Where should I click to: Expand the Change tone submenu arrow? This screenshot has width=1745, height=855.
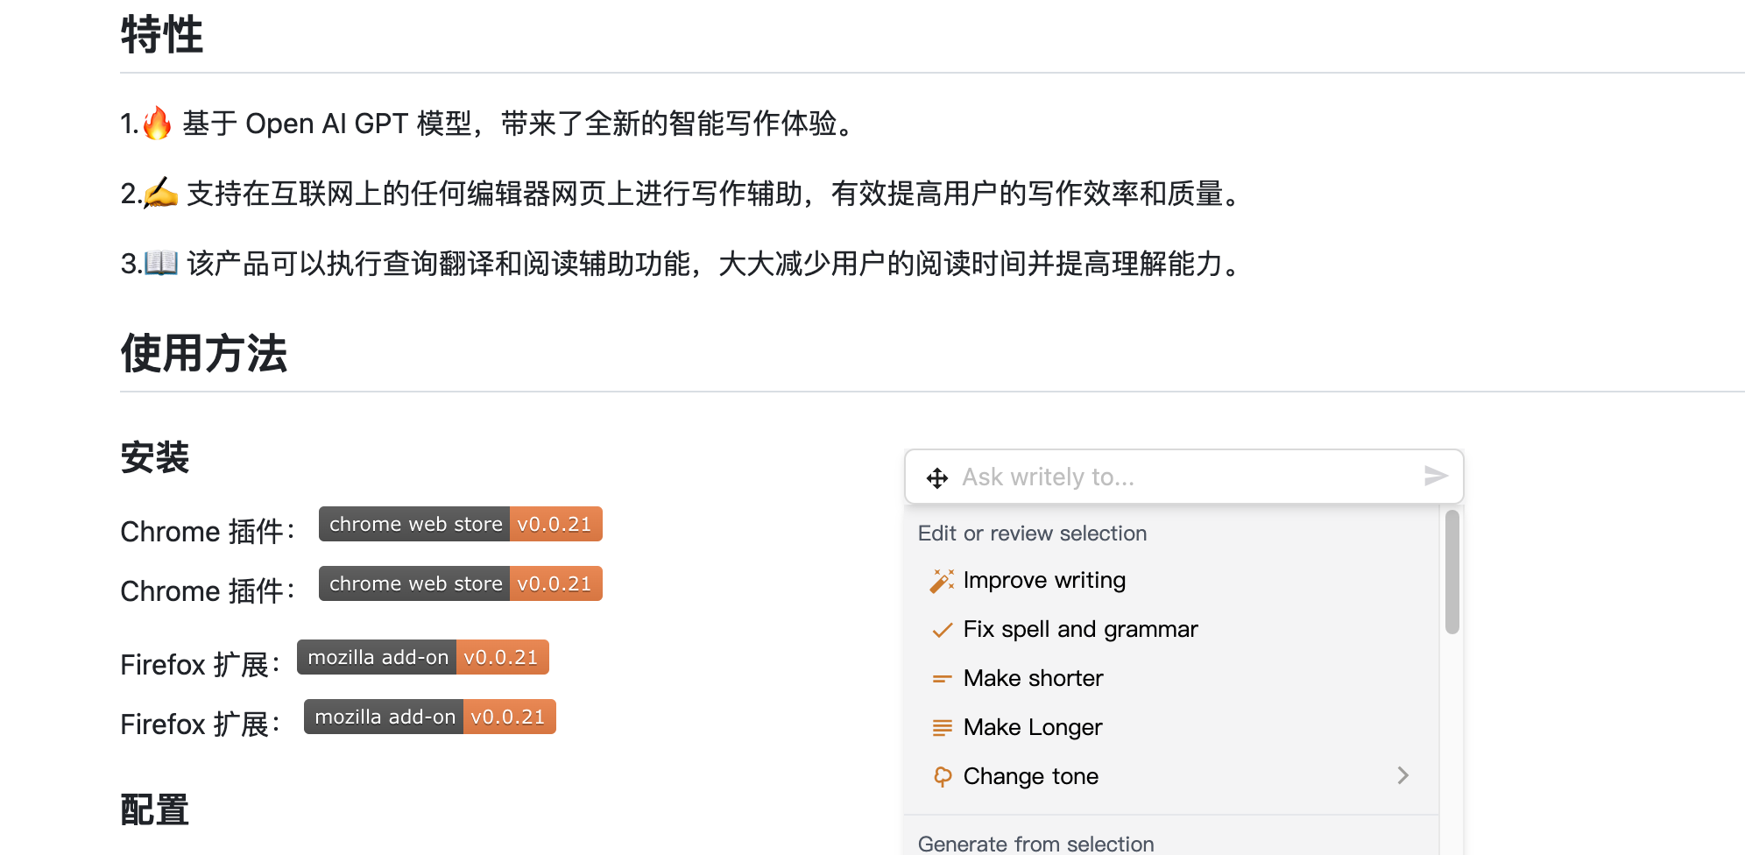[1402, 775]
